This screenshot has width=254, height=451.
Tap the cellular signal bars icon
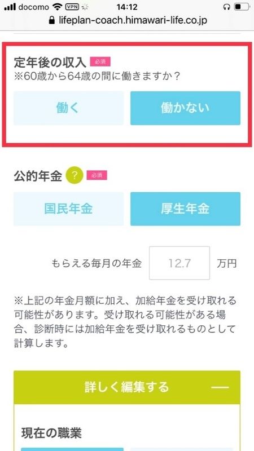click(10, 7)
